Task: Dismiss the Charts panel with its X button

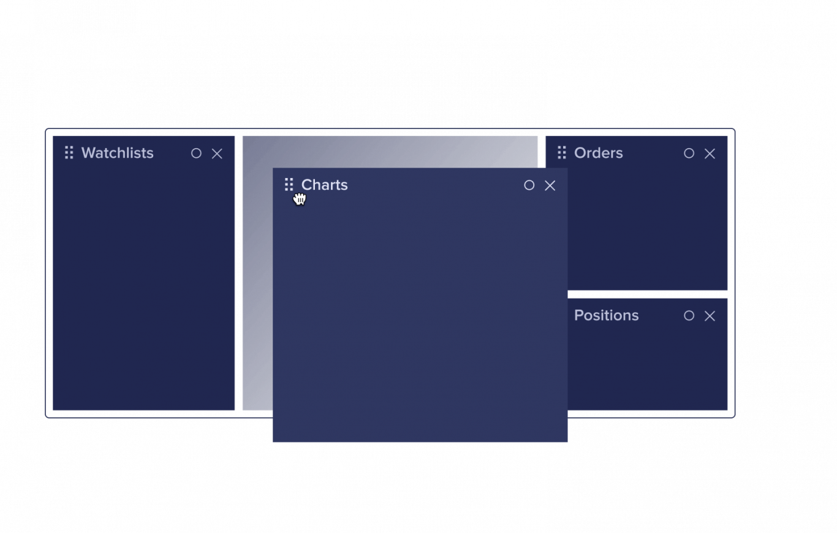Action: pyautogui.click(x=550, y=185)
